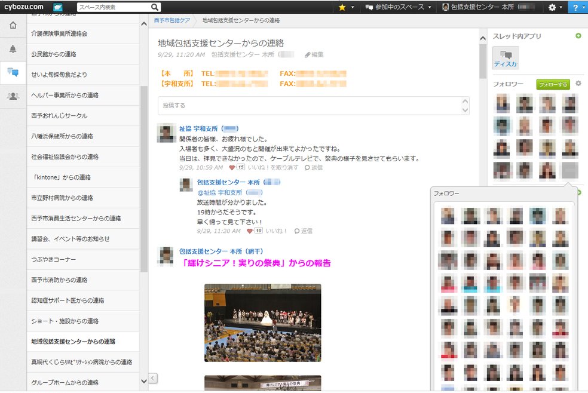Screen dimensions: 588x393
Task: Click the search magnifier icon
Action: pos(155,7)
